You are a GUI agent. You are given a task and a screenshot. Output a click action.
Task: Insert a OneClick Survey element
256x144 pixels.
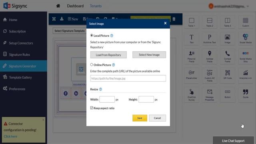[192, 95]
